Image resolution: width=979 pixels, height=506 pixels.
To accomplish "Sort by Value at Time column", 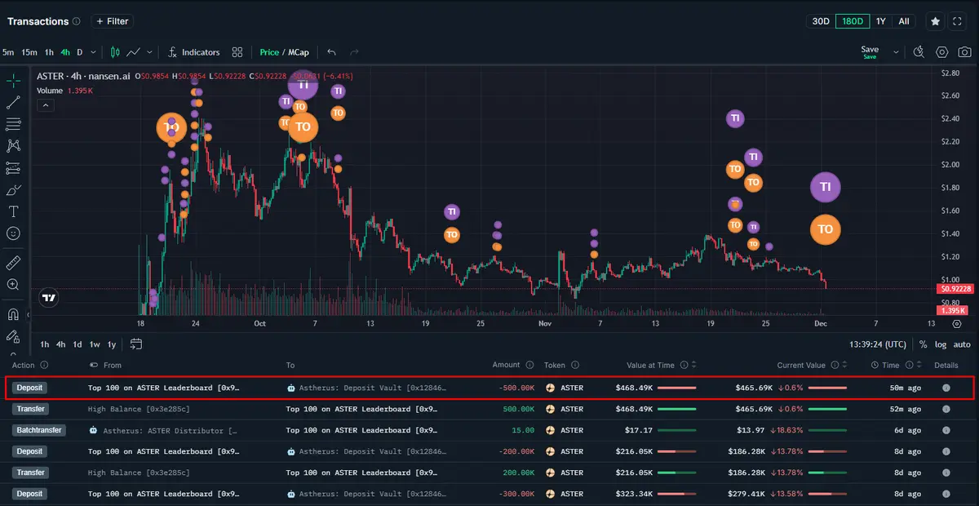I will [x=695, y=366].
